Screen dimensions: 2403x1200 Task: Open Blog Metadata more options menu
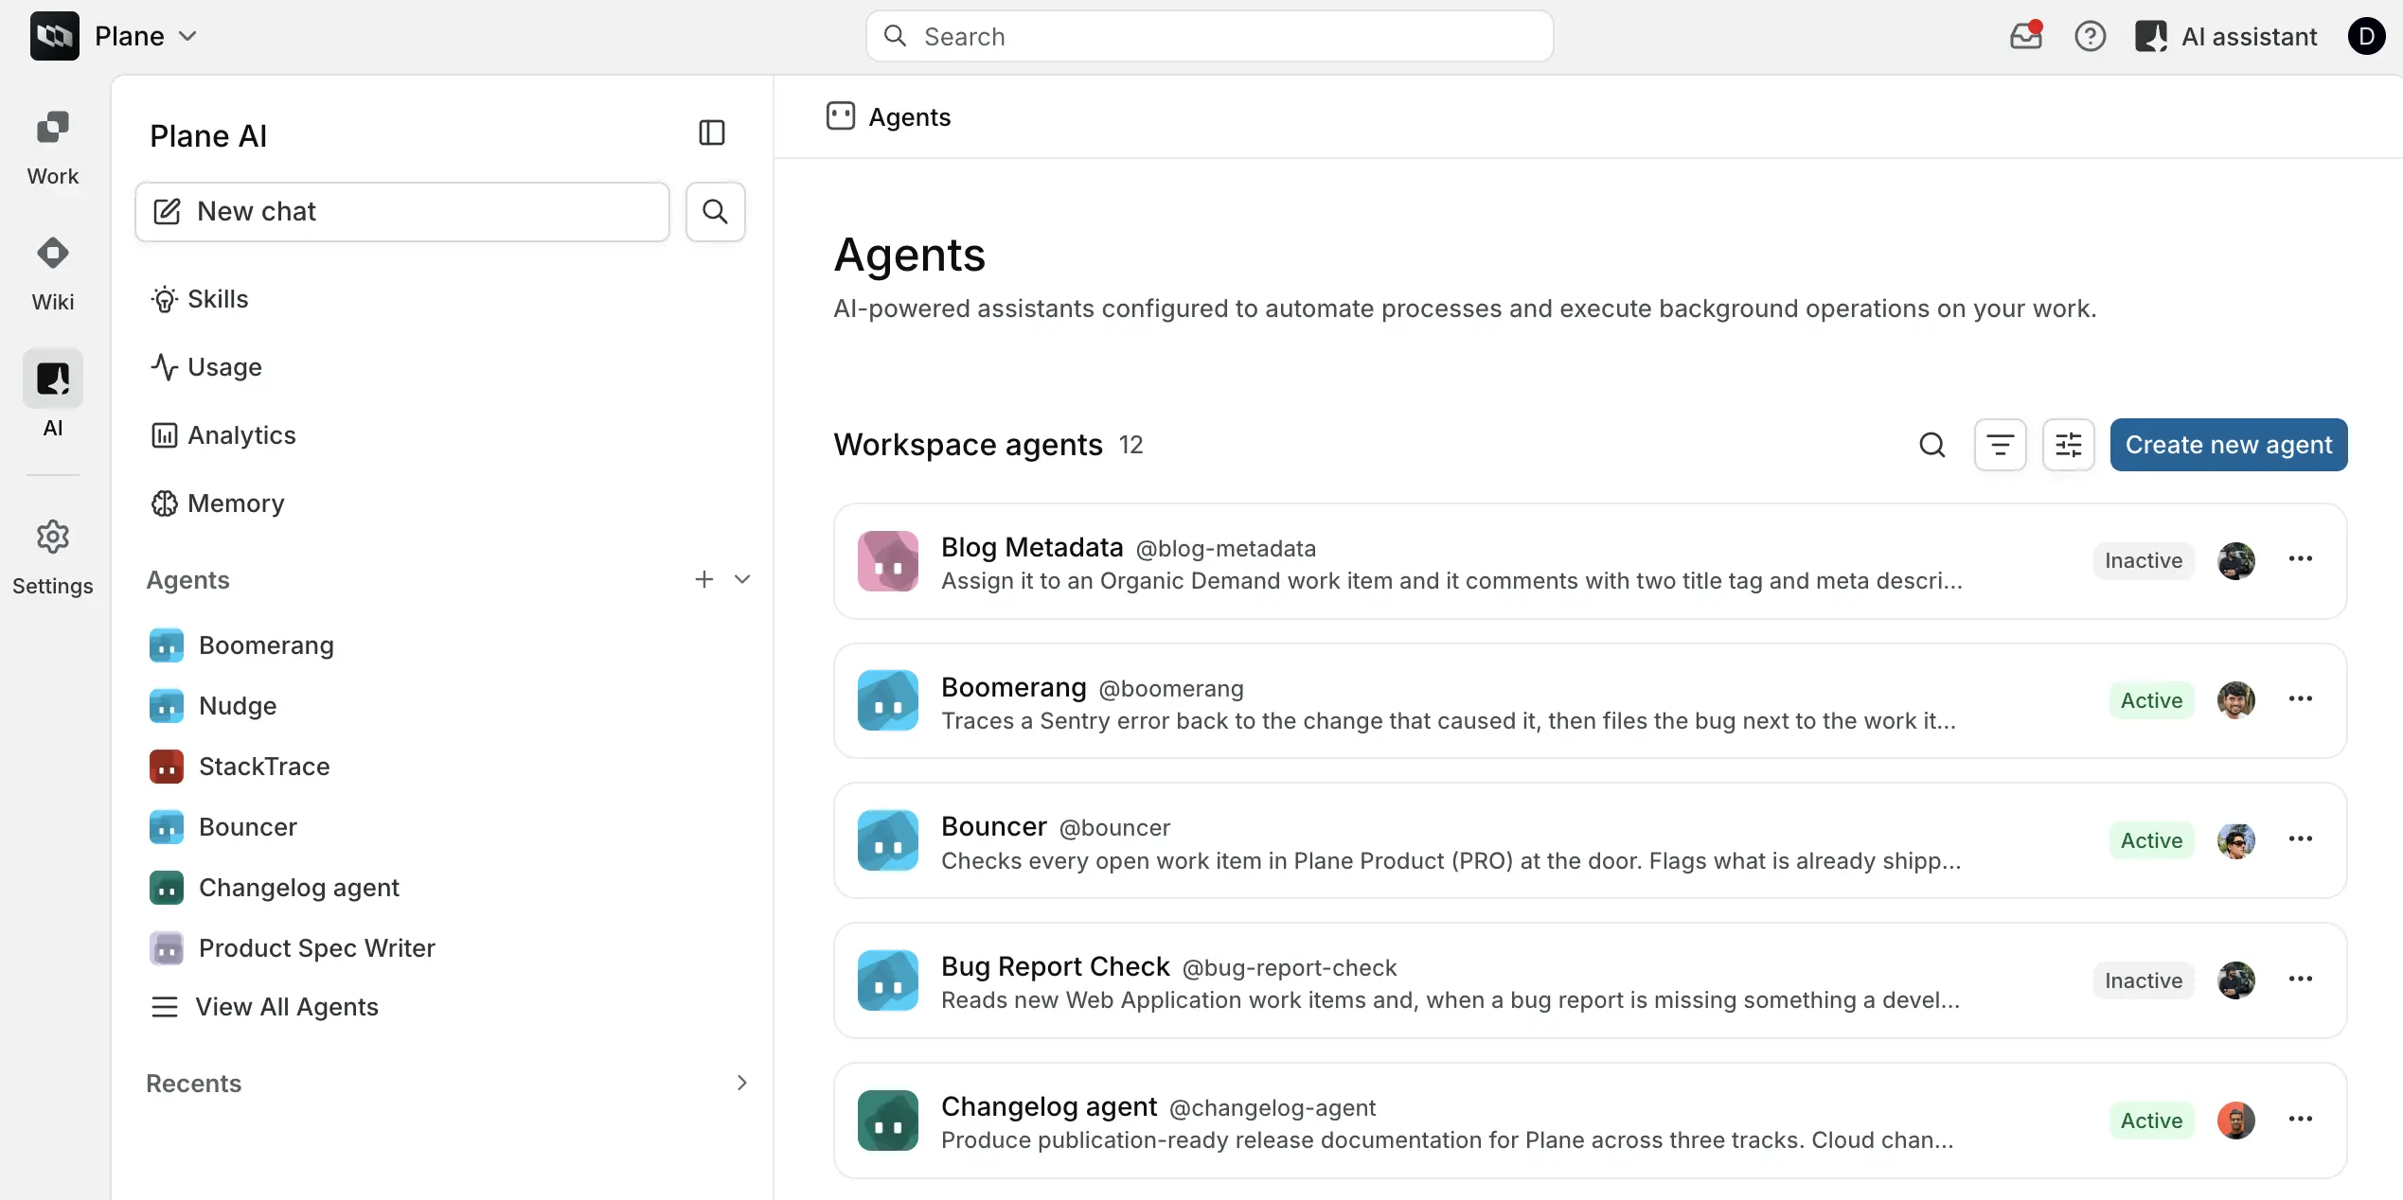coord(2300,559)
